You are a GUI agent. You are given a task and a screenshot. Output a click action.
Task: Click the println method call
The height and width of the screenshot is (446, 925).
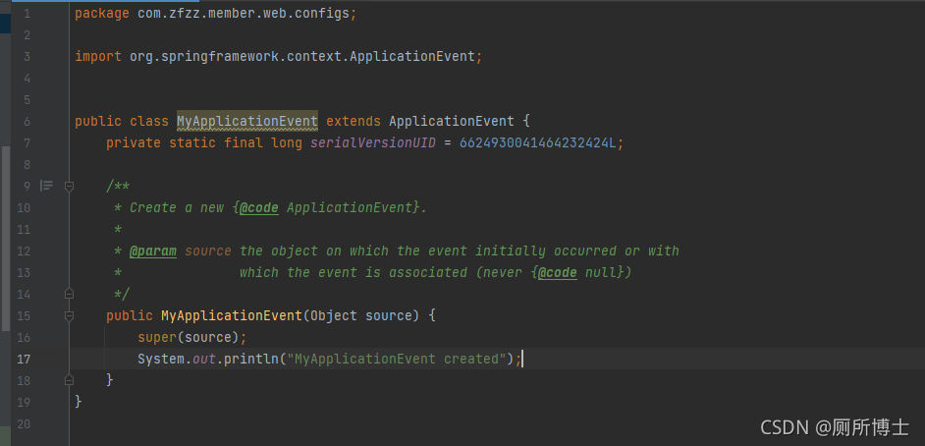pyautogui.click(x=250, y=360)
